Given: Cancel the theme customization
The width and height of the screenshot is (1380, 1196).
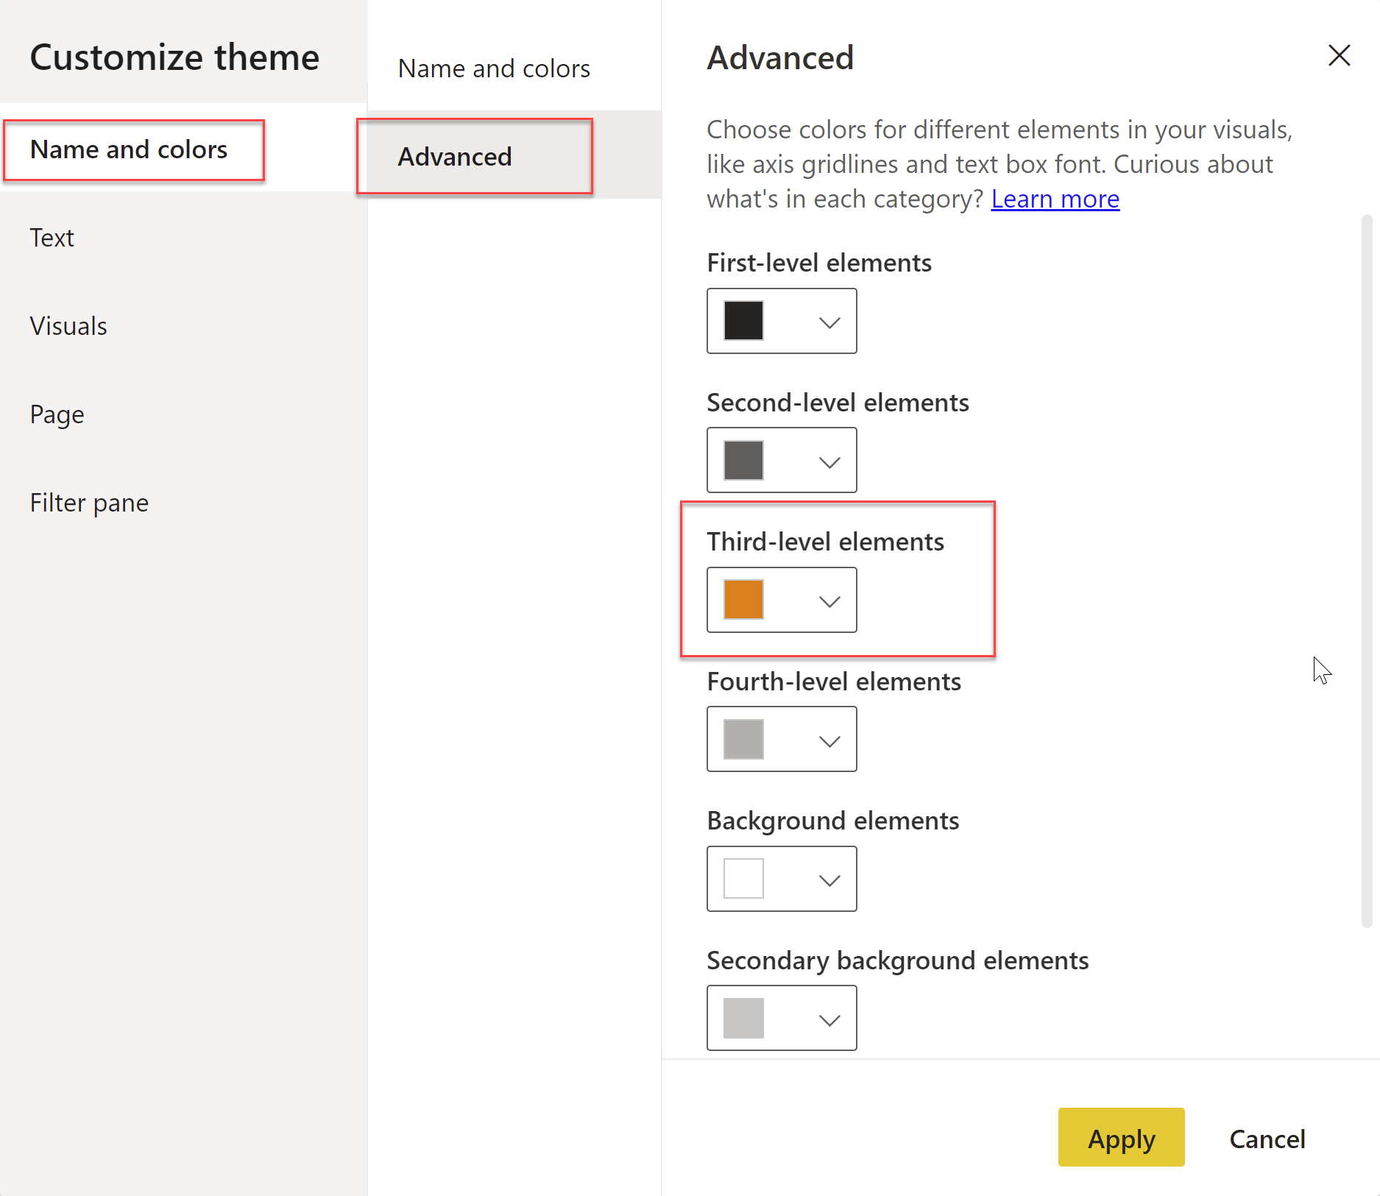Looking at the screenshot, I should pyautogui.click(x=1267, y=1139).
